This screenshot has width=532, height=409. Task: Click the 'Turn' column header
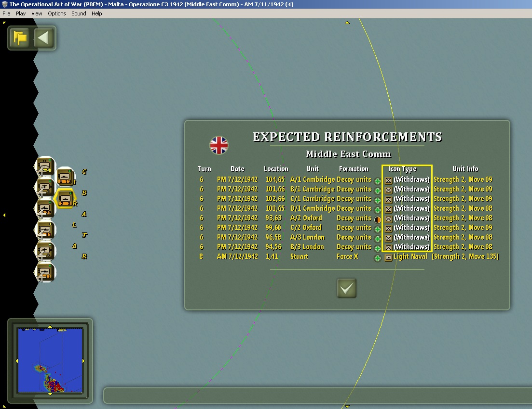point(204,168)
